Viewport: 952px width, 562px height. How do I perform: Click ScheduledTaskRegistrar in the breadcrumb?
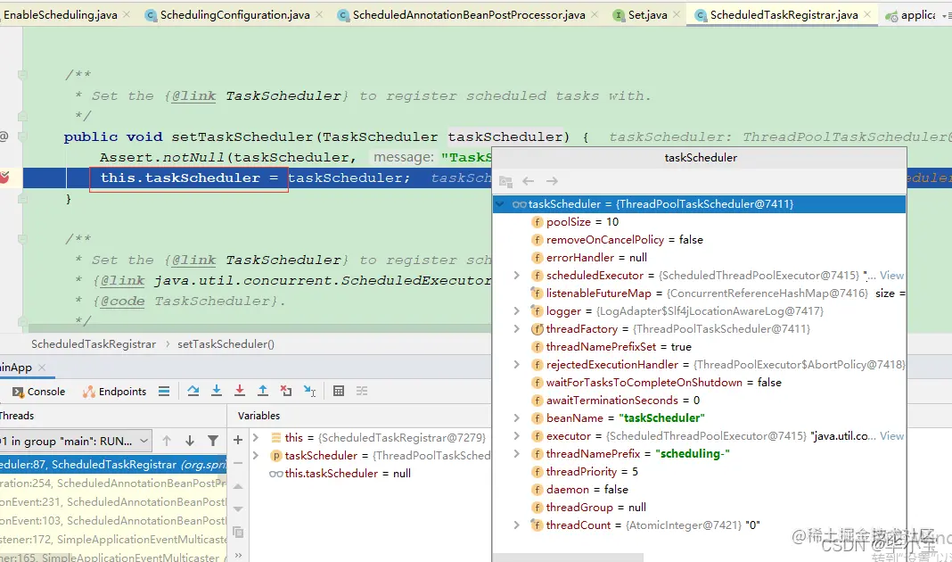coord(94,343)
